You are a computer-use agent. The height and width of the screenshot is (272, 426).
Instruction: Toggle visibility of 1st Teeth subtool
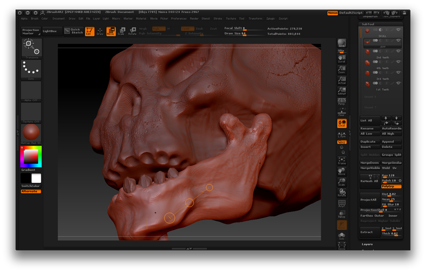click(398, 83)
